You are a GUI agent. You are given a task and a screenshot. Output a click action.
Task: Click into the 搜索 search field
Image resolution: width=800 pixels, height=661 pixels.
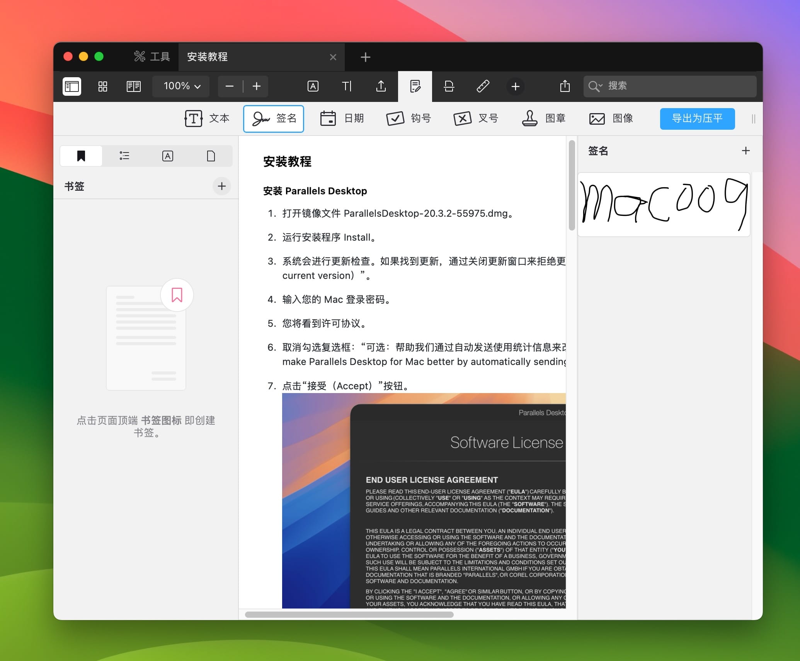(670, 86)
